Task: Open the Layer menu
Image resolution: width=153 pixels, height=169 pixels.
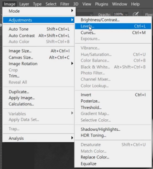Action: [x=24, y=4]
